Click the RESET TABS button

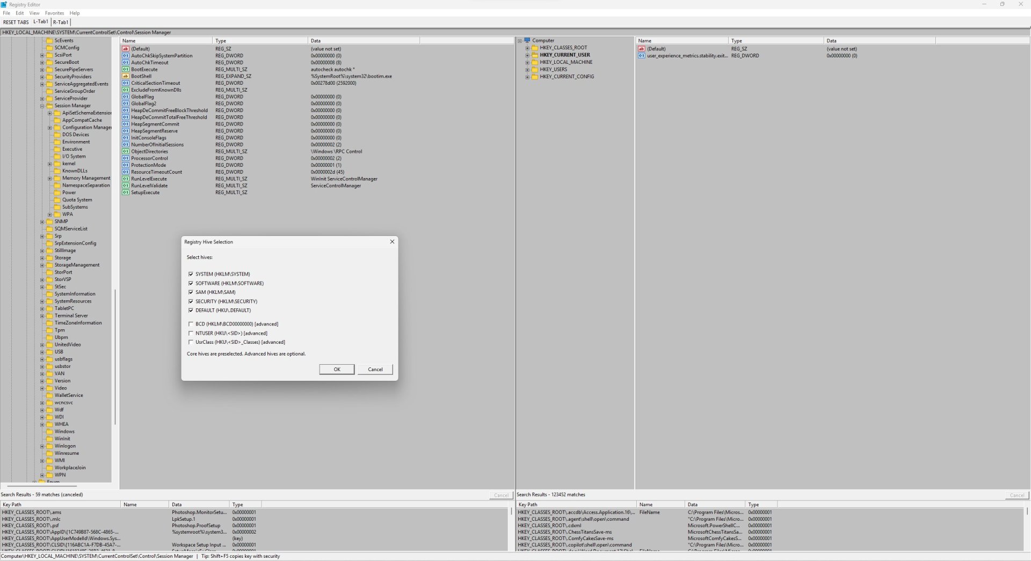tap(16, 22)
